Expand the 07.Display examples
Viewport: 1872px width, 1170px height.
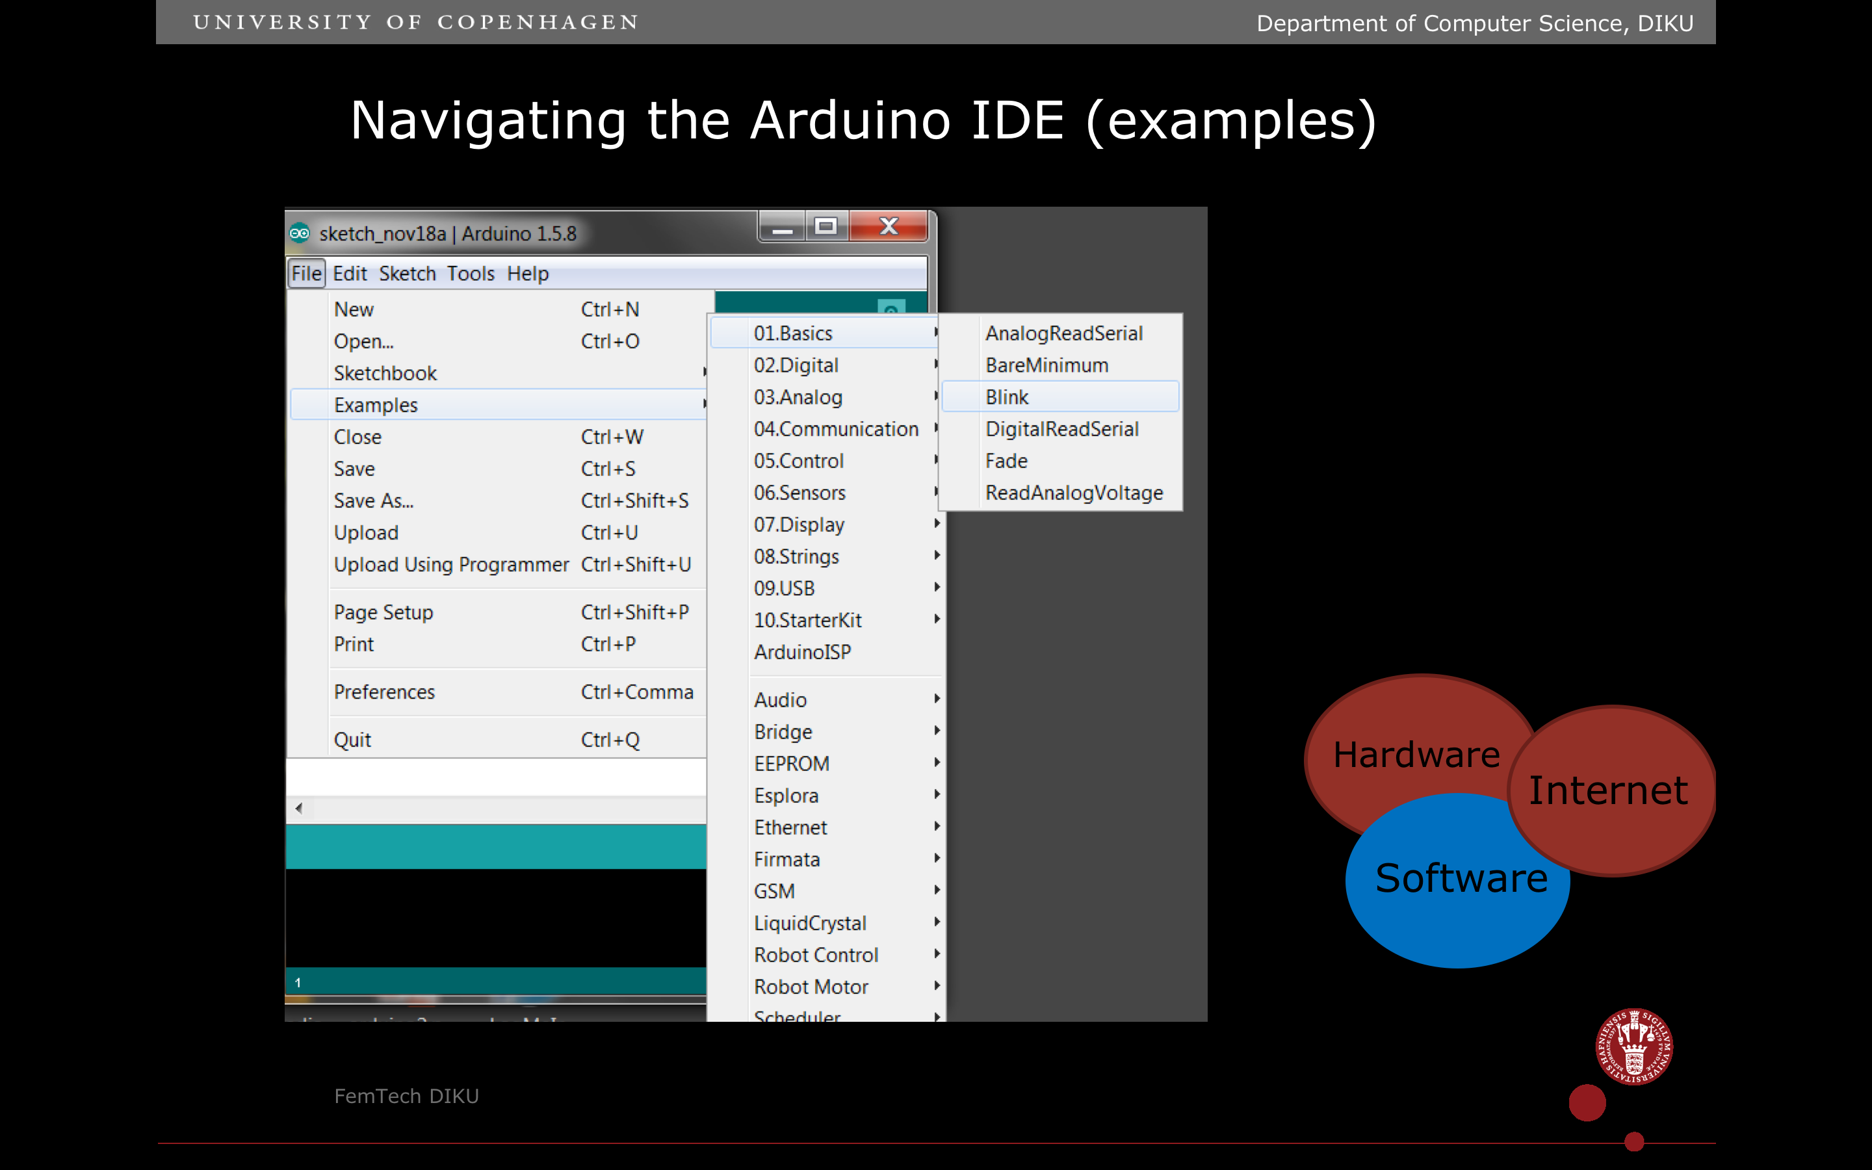click(825, 525)
